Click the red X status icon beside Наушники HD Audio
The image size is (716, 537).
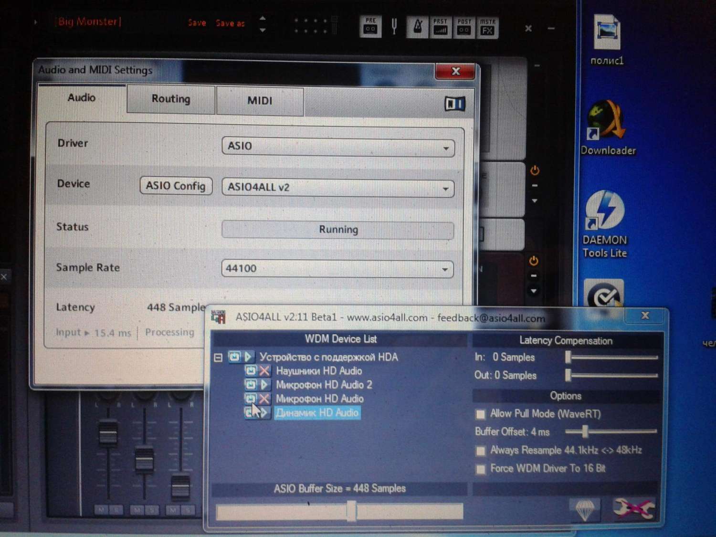(264, 370)
